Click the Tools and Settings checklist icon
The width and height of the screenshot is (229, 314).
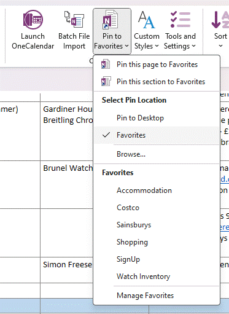click(180, 20)
